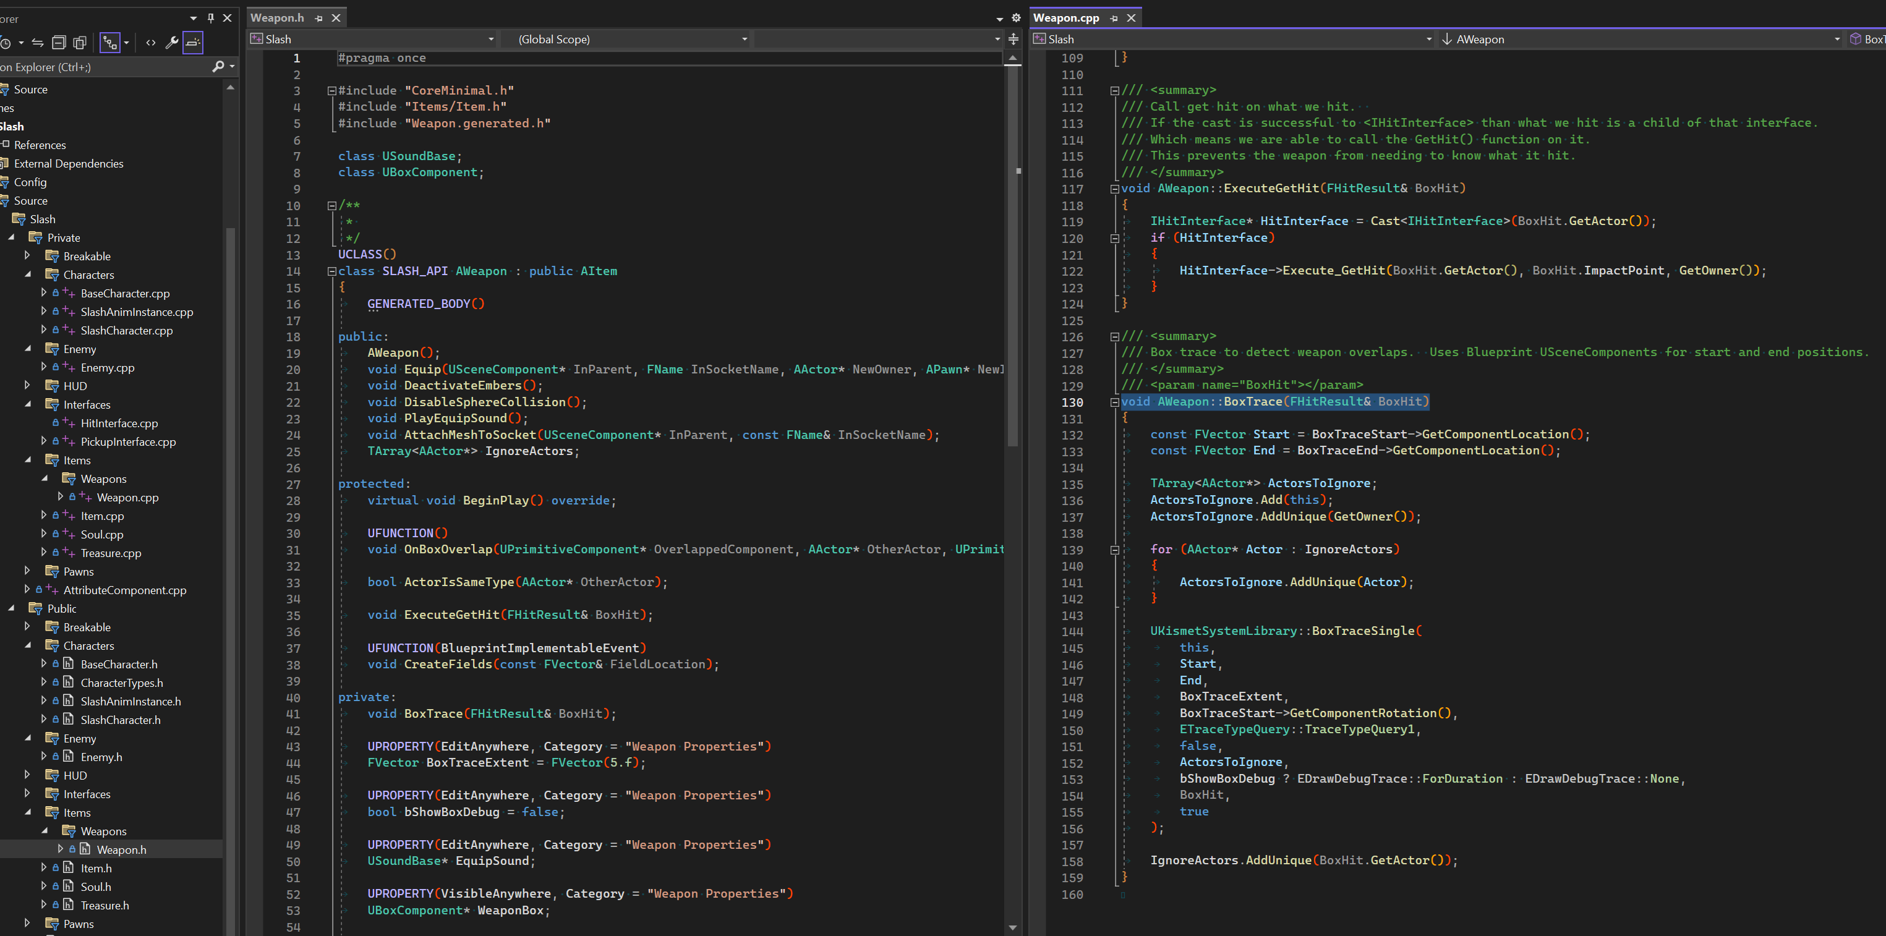Open Properties with the wrench icon
This screenshot has width=1886, height=936.
tap(172, 43)
